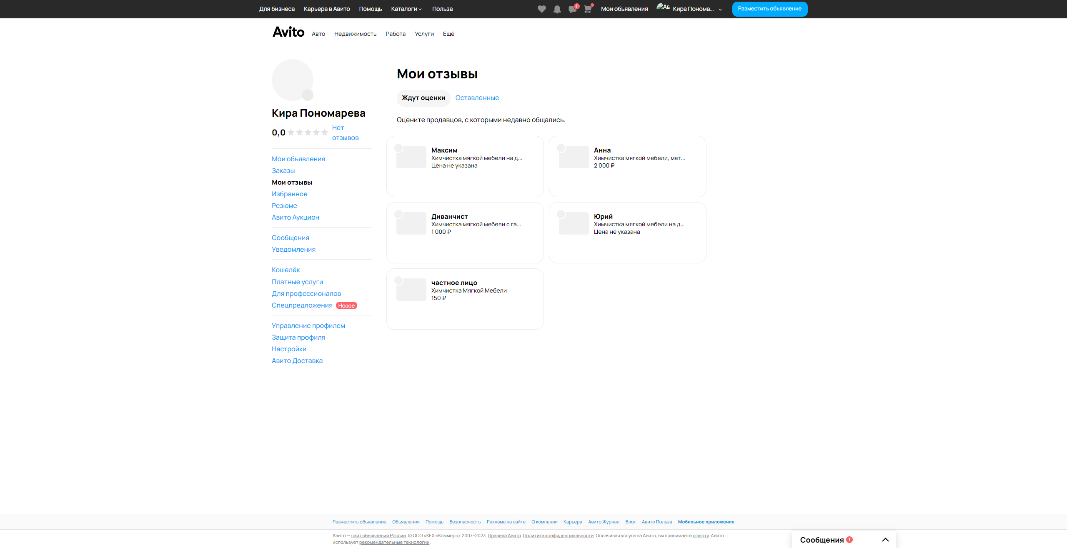Screen dimensions: 1067x548
Task: Expand the Сообщения chat panel chevron
Action: click(885, 540)
